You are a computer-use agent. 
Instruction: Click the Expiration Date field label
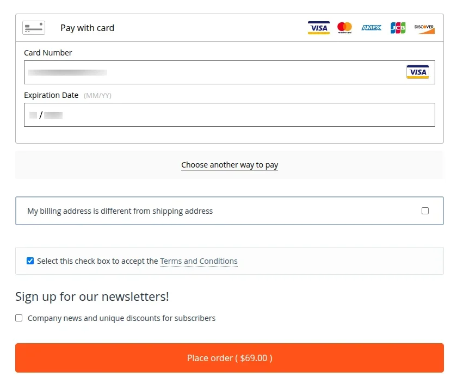pyautogui.click(x=51, y=95)
